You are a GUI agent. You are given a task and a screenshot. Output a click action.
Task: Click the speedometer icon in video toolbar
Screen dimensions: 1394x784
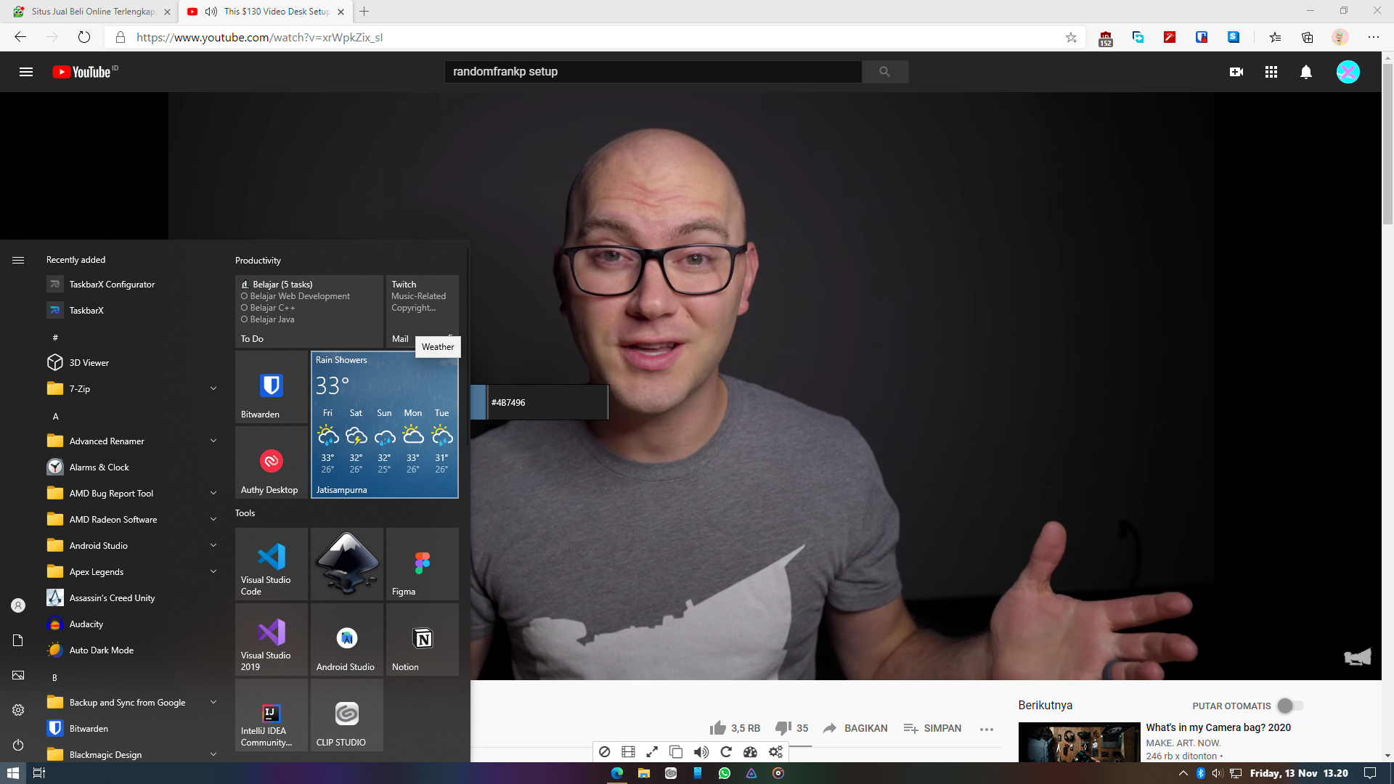(750, 752)
